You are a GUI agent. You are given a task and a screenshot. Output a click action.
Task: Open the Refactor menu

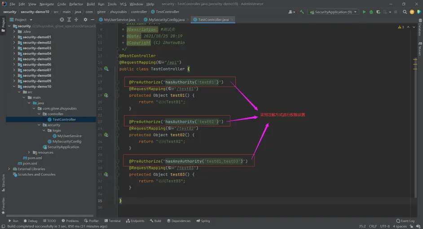[x=76, y=4]
